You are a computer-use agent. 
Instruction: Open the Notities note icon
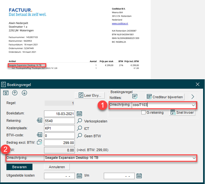pyautogui.click(x=135, y=97)
